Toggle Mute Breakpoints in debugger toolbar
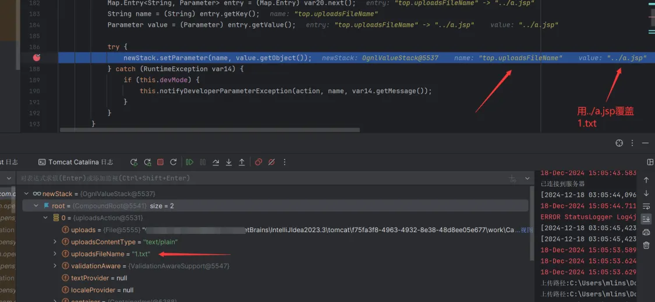Image resolution: width=655 pixels, height=302 pixels. (x=271, y=162)
